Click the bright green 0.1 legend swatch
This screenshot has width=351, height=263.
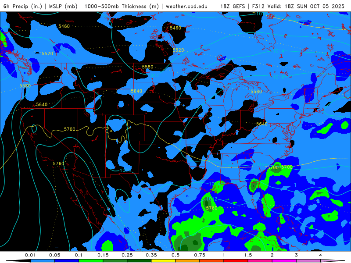click(x=91, y=261)
